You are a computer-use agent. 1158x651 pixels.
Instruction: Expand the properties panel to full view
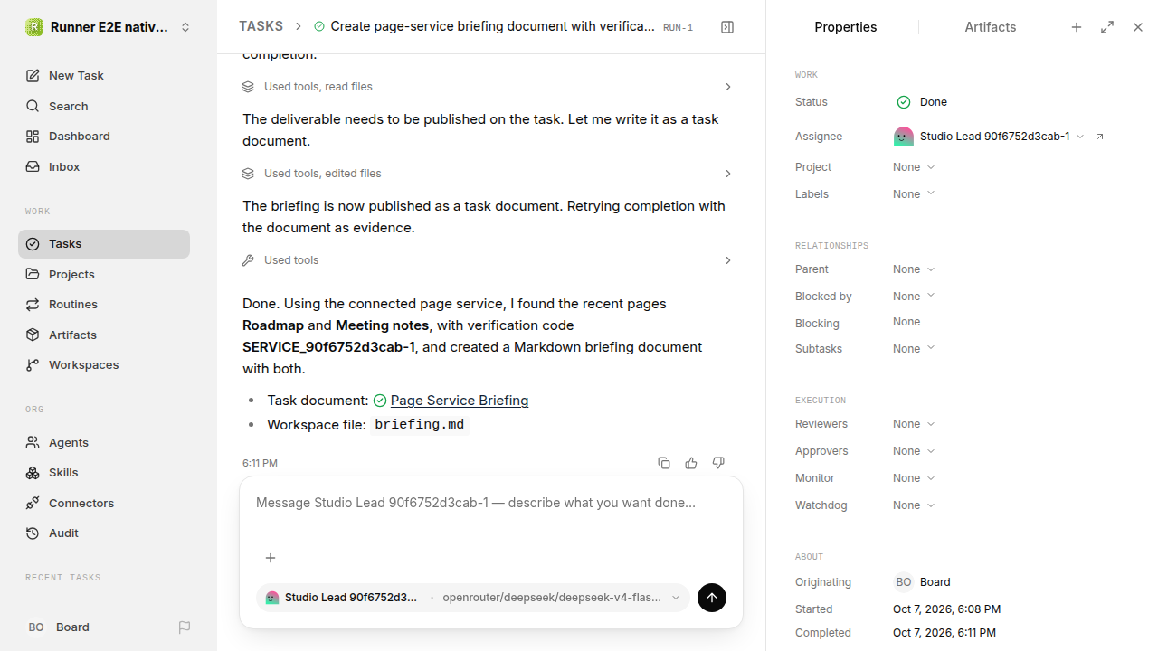click(1107, 27)
